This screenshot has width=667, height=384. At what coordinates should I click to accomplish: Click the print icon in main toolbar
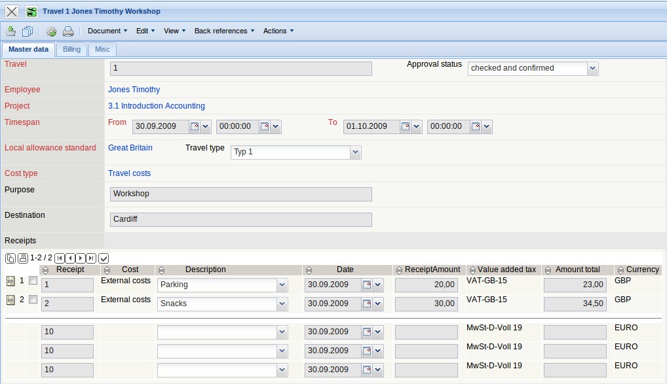coord(67,31)
